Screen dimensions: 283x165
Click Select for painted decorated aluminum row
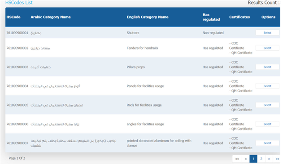[x=267, y=143]
